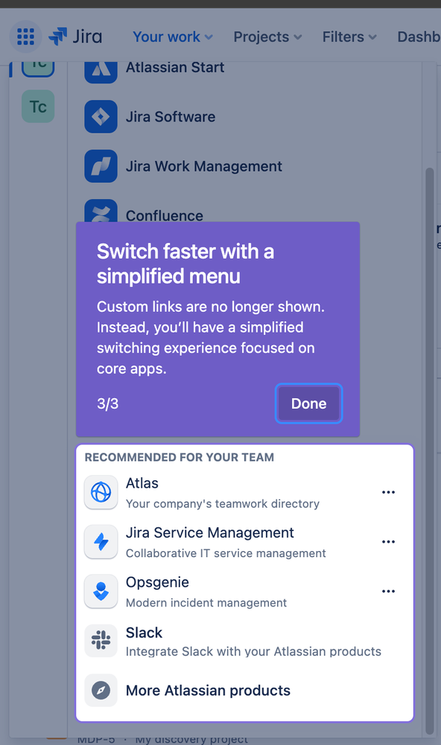Click 'Your company's teamwork directory' text

point(223,503)
